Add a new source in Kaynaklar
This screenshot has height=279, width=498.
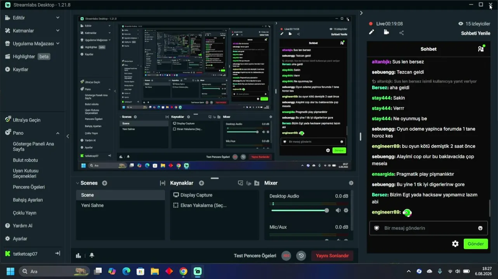[201, 183]
